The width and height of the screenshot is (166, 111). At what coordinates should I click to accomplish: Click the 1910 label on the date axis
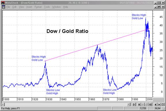coord(20,99)
